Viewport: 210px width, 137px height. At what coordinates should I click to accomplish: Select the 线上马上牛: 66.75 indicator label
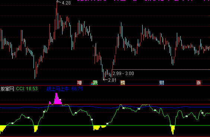65,89
